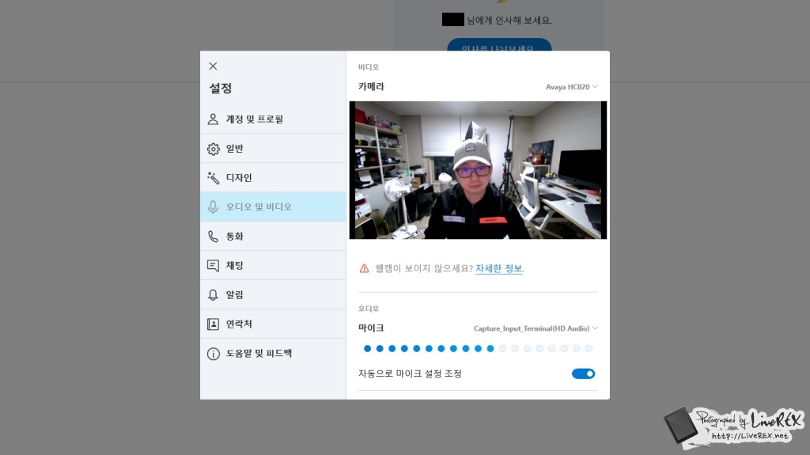Click the contacts icon for 연락처
Viewport: 810px width, 455px height.
[213, 324]
